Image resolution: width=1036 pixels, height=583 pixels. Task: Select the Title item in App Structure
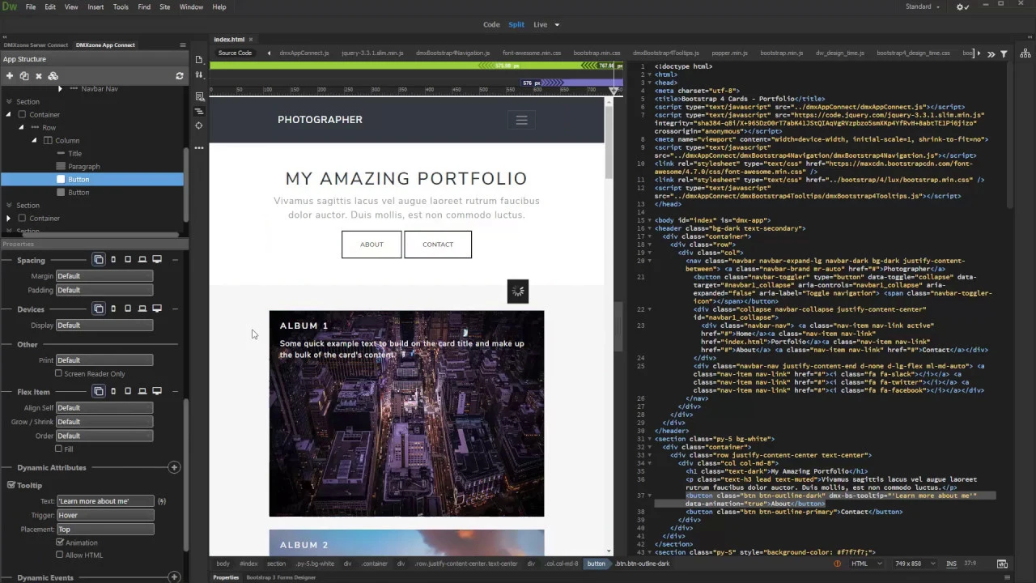pyautogui.click(x=74, y=153)
